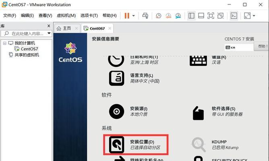This screenshot has height=161, width=269.
Task: Revert to the previous snapshot icon
Action: click(x=168, y=16)
